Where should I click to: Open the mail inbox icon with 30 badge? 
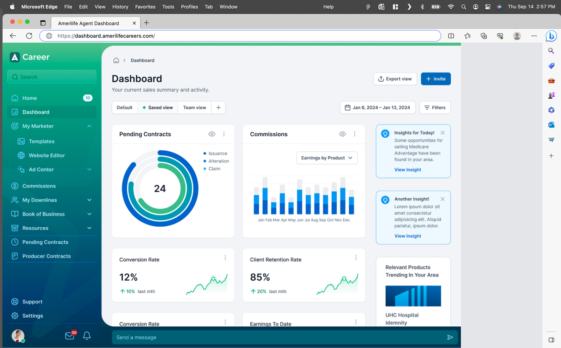coord(70,335)
